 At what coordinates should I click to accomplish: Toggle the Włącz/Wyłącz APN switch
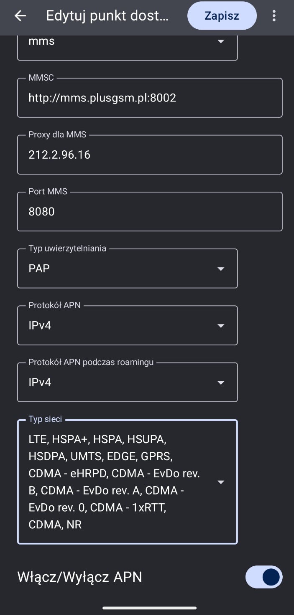pos(263,577)
